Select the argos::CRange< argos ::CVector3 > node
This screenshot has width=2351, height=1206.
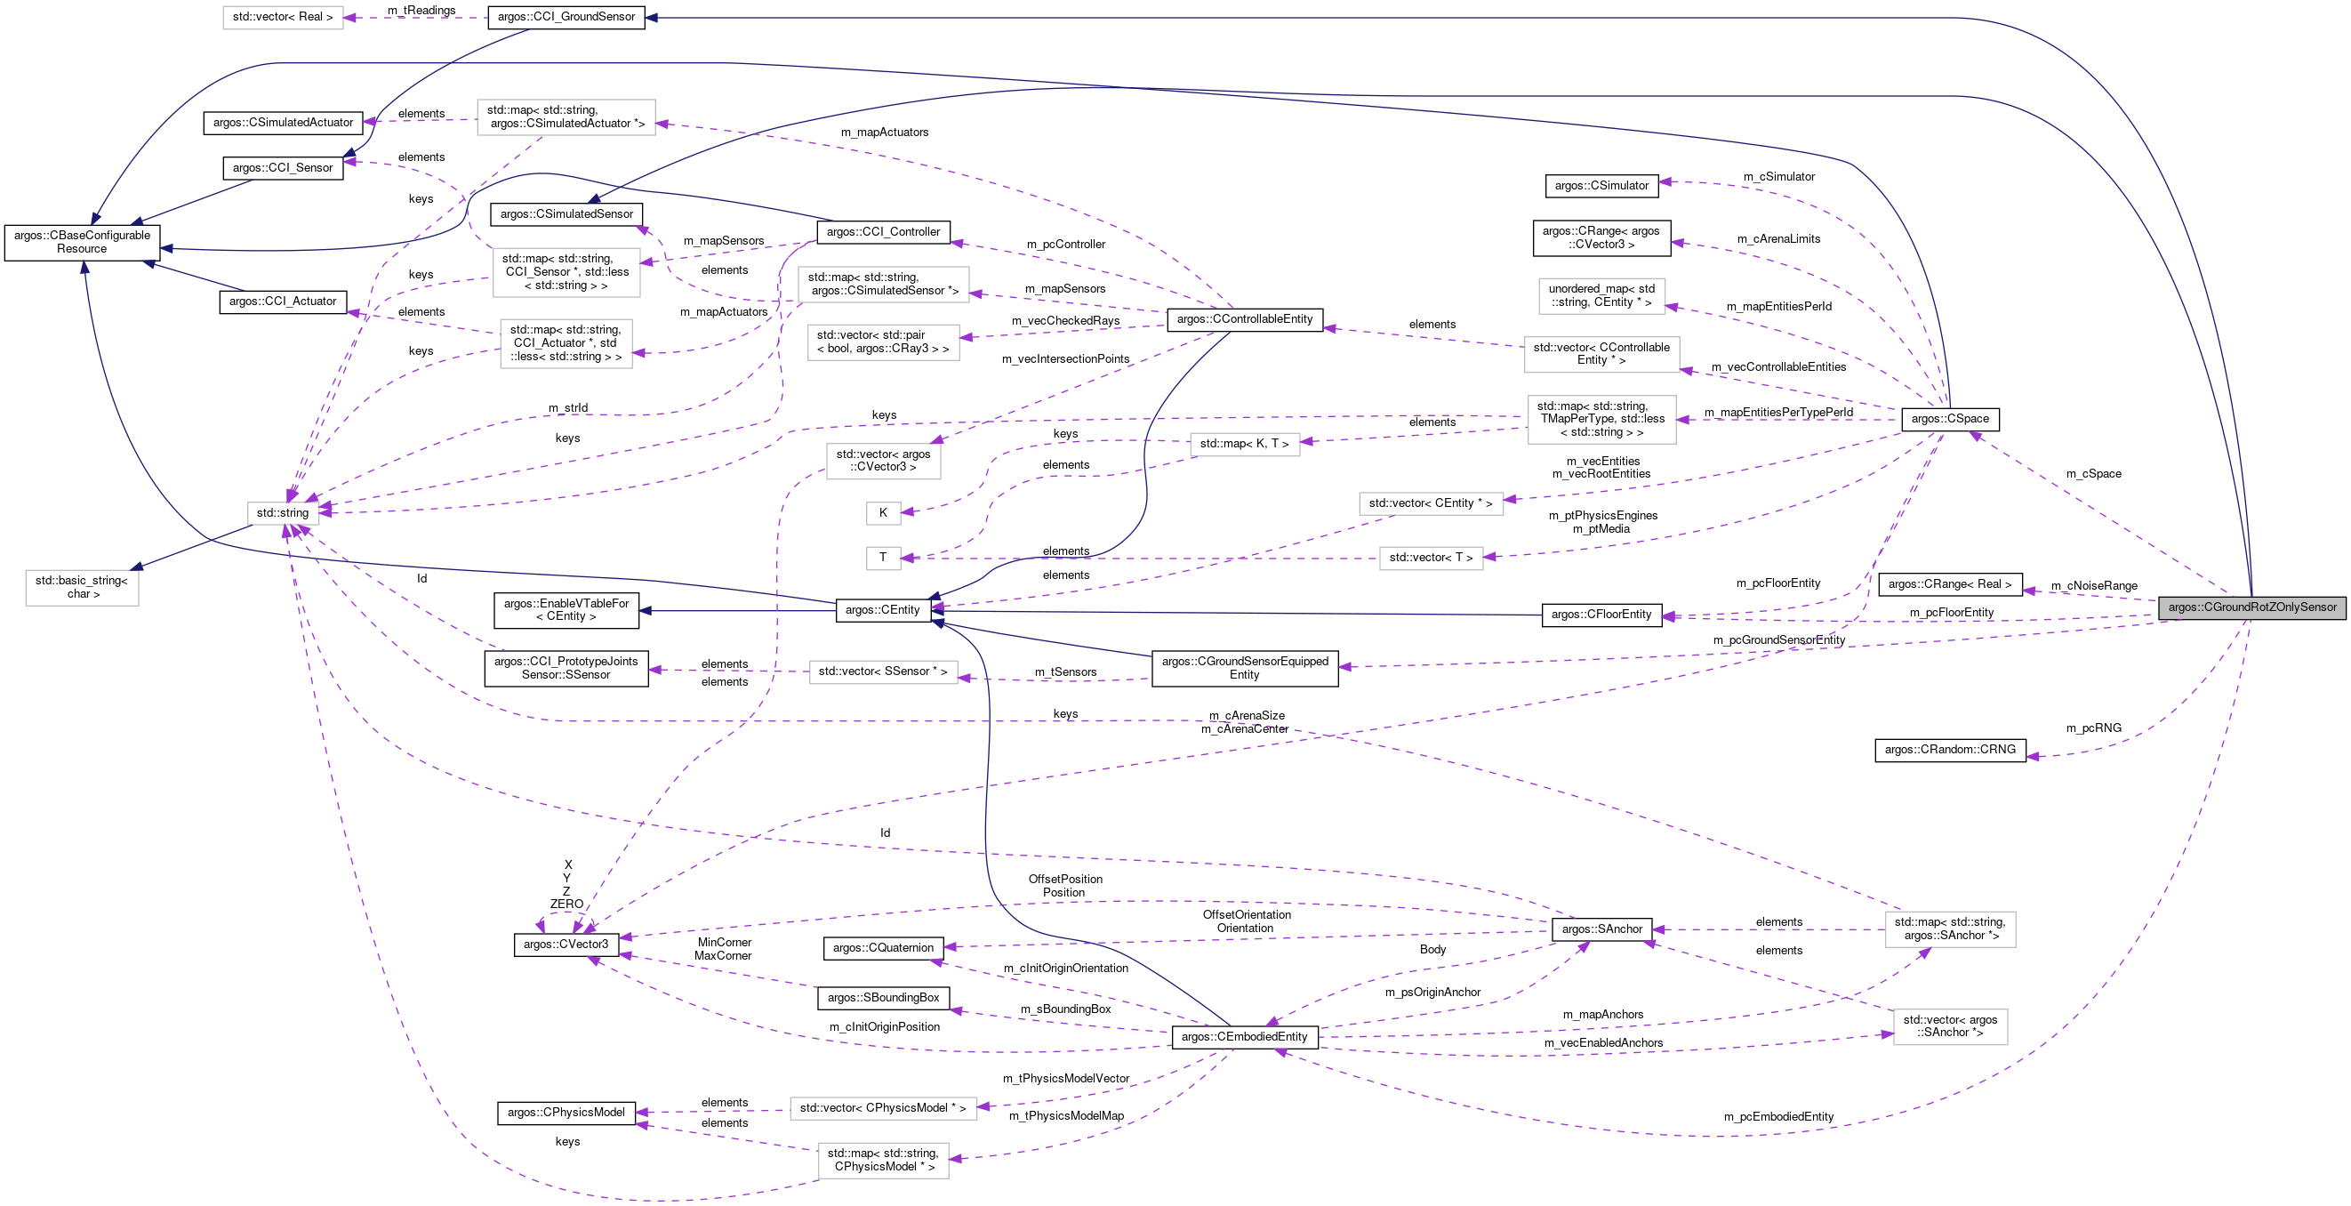coord(1601,237)
